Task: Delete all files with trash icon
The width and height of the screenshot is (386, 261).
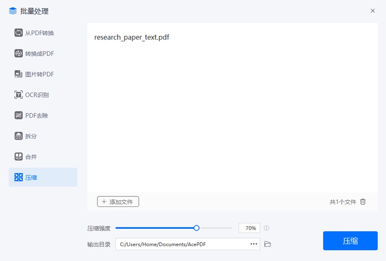Action: 363,202
